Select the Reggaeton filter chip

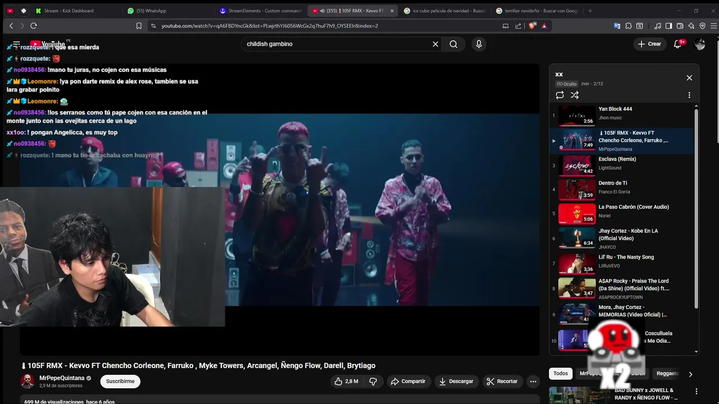point(668,374)
